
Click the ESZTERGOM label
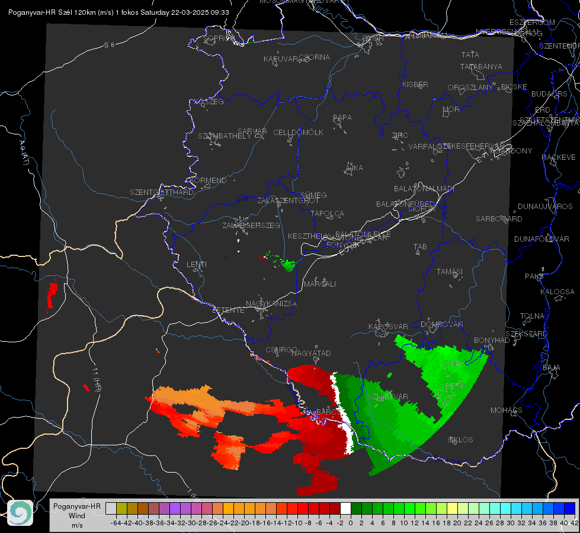tap(532, 22)
